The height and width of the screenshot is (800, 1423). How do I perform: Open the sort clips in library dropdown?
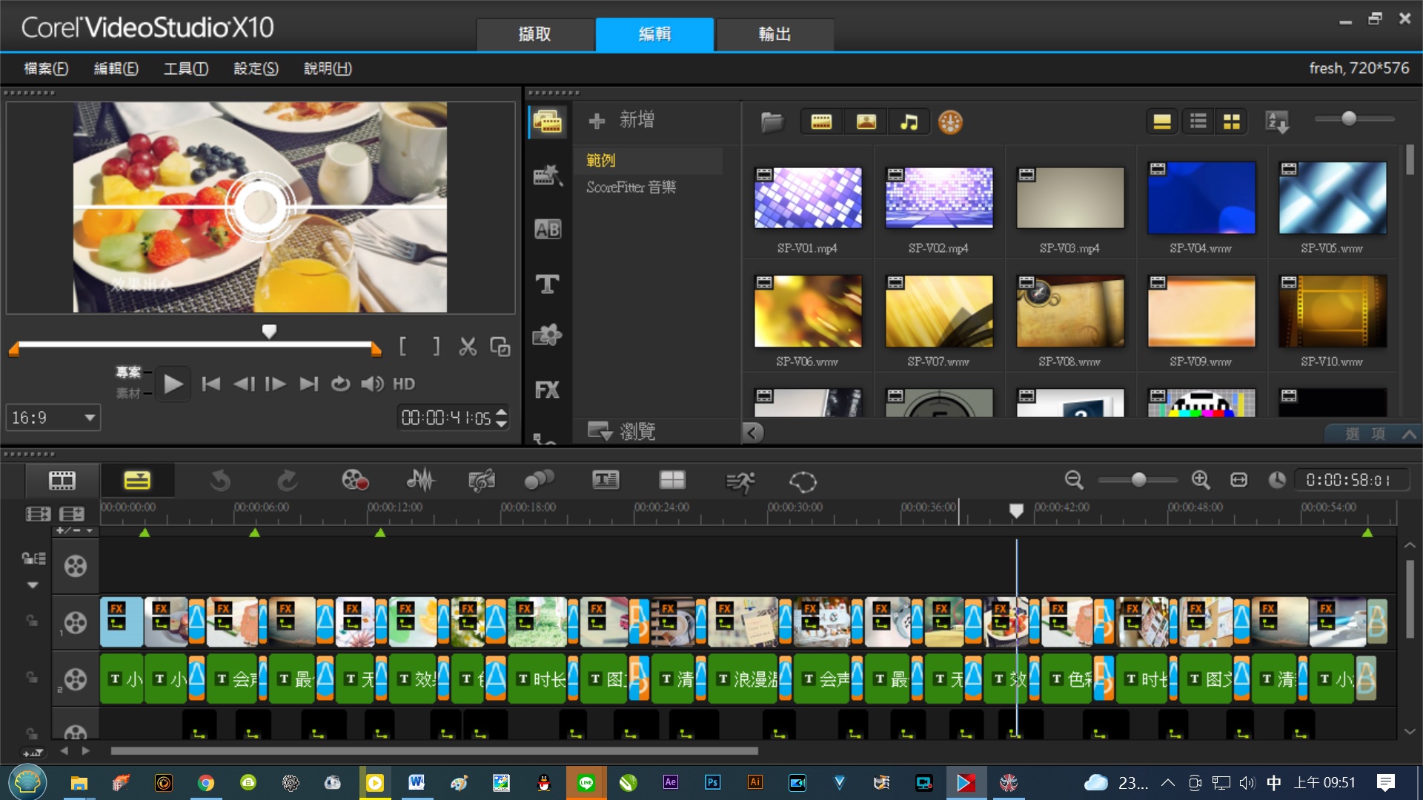pyautogui.click(x=1278, y=122)
